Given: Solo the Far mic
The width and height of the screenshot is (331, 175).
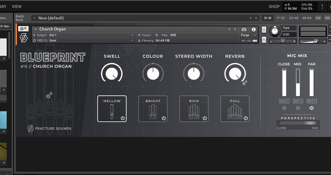Looking at the screenshot, I should [x=314, y=101].
